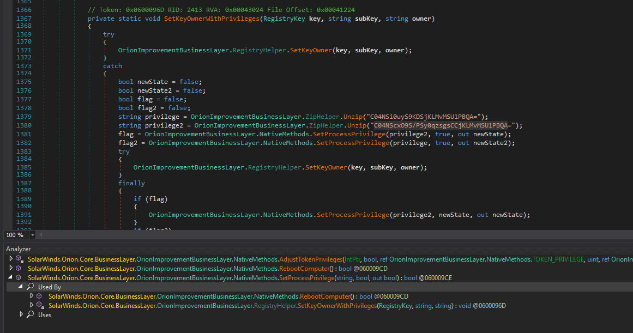The height and width of the screenshot is (333, 633).
Task: Click line number 1375
Action: point(24,82)
